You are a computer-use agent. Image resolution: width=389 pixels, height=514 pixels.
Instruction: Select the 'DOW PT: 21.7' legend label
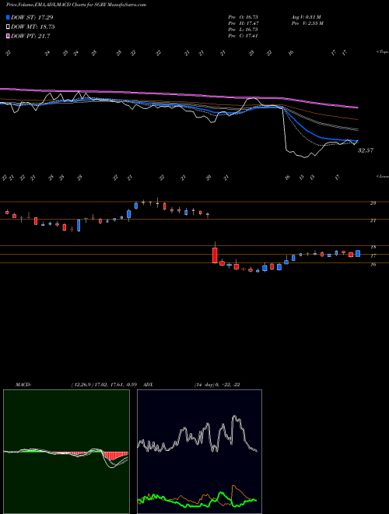[30, 36]
